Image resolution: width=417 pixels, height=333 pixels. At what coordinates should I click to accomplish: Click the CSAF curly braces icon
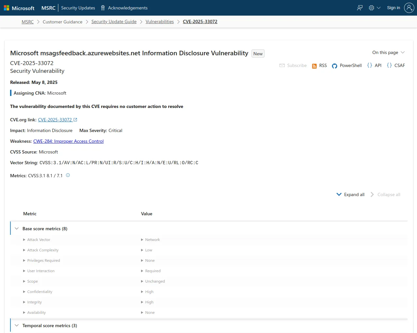389,65
